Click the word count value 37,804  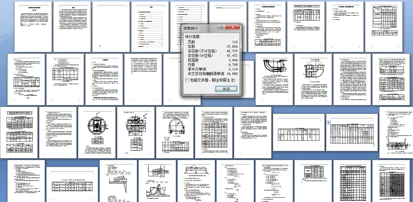[232, 47]
